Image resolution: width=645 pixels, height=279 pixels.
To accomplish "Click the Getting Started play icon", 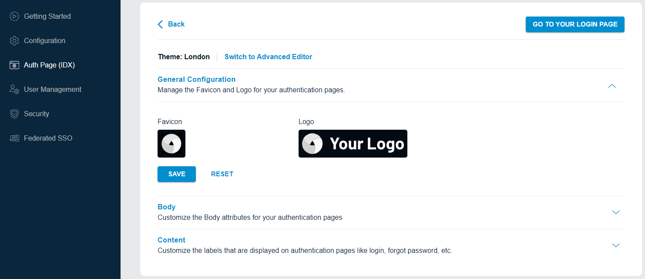I will (x=14, y=16).
